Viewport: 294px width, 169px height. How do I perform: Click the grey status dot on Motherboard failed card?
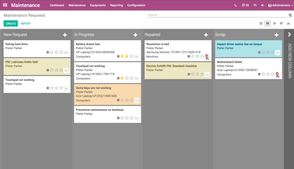pos(259,74)
